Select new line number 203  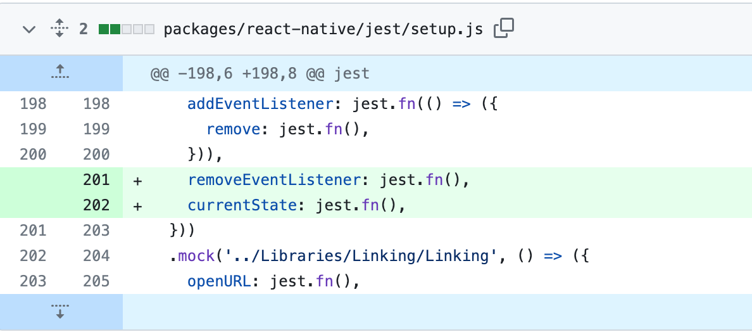[x=96, y=231]
